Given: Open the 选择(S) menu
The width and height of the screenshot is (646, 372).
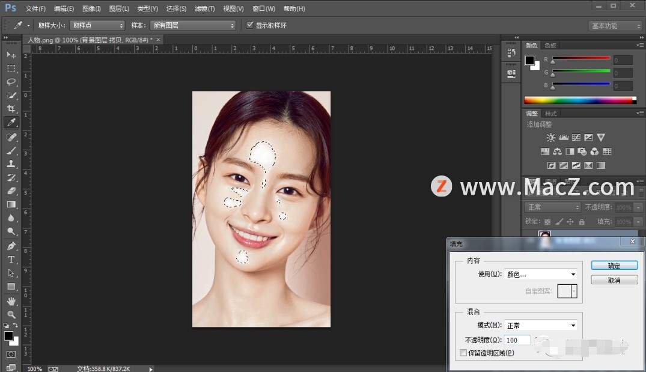Looking at the screenshot, I should 176,8.
